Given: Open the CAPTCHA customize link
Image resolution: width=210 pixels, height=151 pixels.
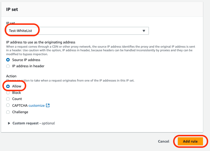Looking at the screenshot, I should (36, 106).
